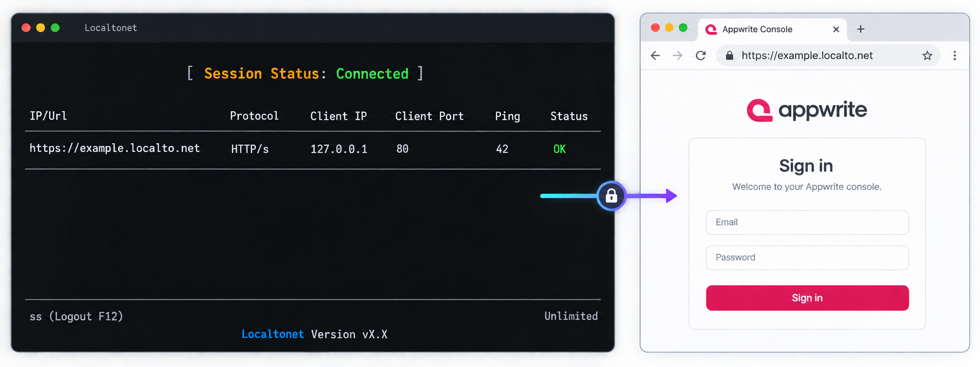Click the blue Localtonet version text

point(273,335)
